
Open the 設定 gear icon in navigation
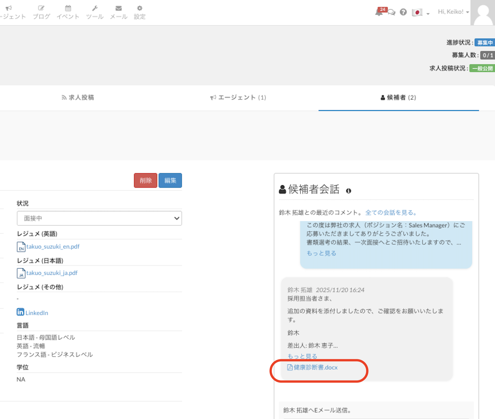[x=140, y=12]
